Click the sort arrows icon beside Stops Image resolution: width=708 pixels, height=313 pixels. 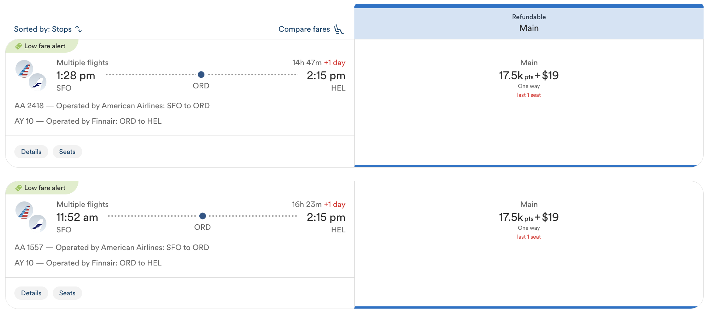pyautogui.click(x=78, y=29)
